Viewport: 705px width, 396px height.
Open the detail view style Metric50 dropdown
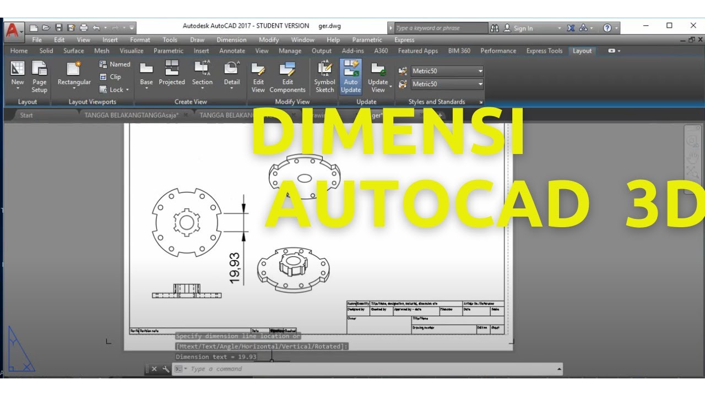(x=480, y=84)
